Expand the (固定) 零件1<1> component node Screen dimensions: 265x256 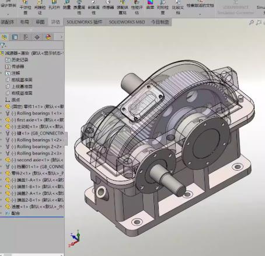(x=1, y=106)
